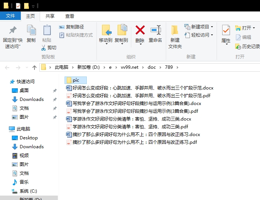Select 此电脑 in navigation pane
This screenshot has height=200, width=260.
tap(20, 129)
